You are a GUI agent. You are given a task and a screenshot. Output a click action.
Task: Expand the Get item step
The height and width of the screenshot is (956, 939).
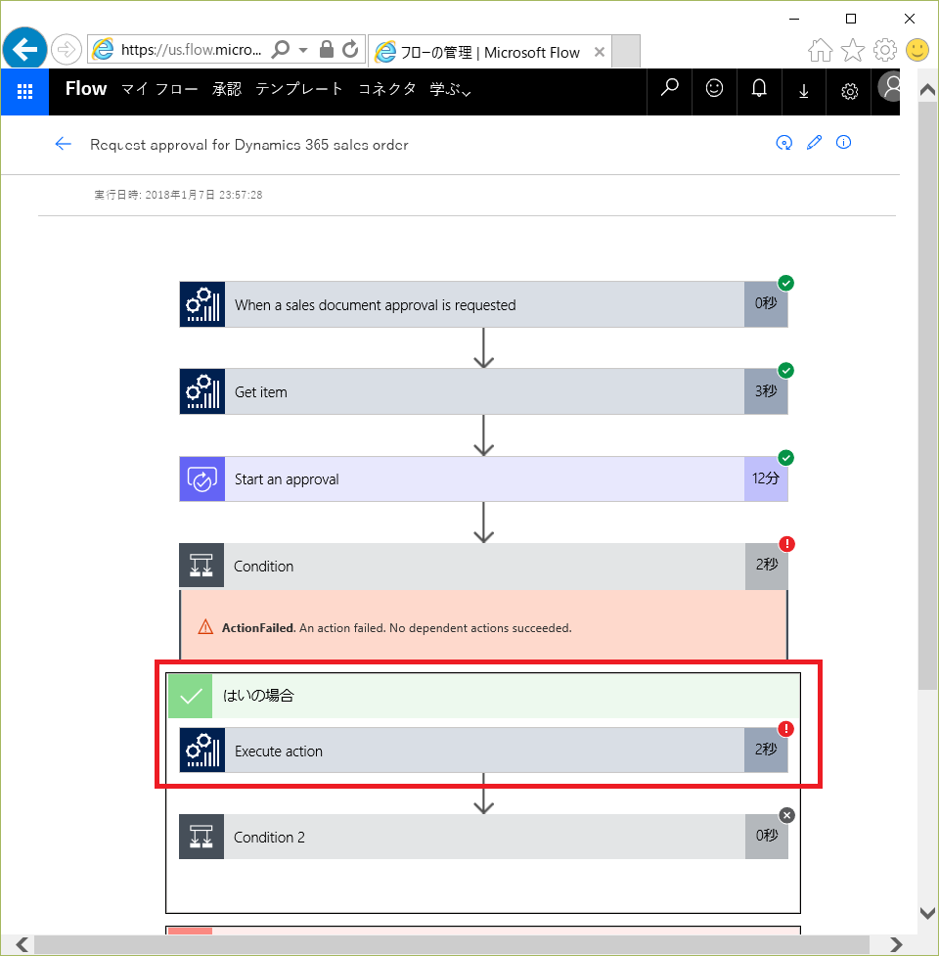point(483,391)
